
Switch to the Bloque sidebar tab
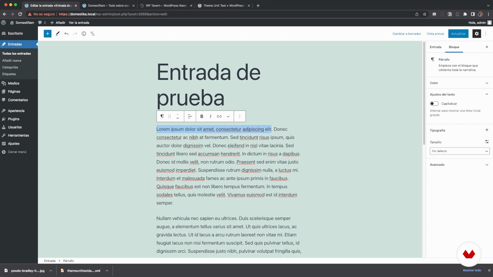click(x=454, y=47)
